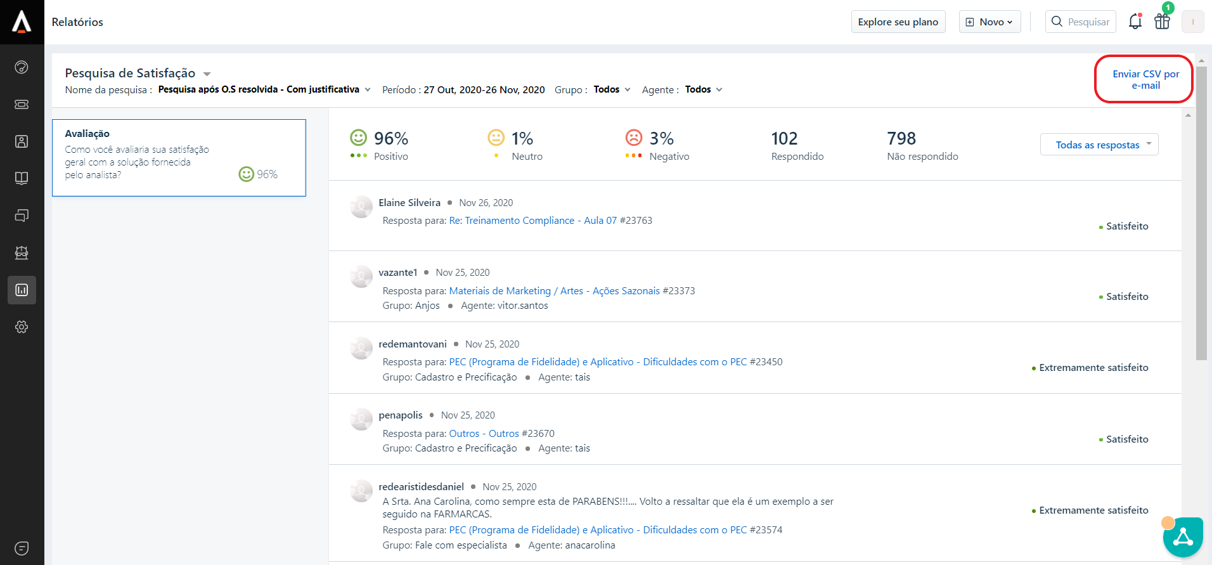
Task: Open the Admin settings gear icon
Action: coord(22,327)
